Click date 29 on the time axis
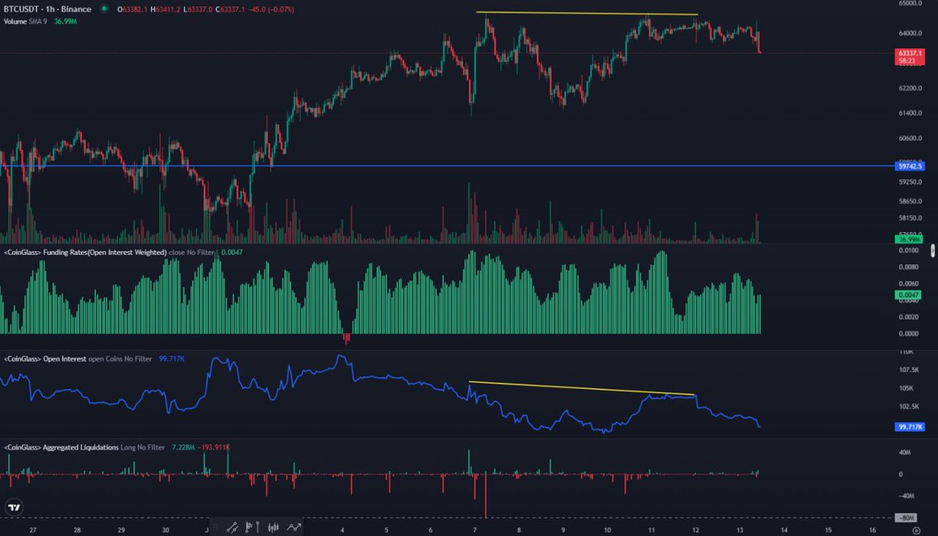This screenshot has height=536, width=938. [x=121, y=529]
